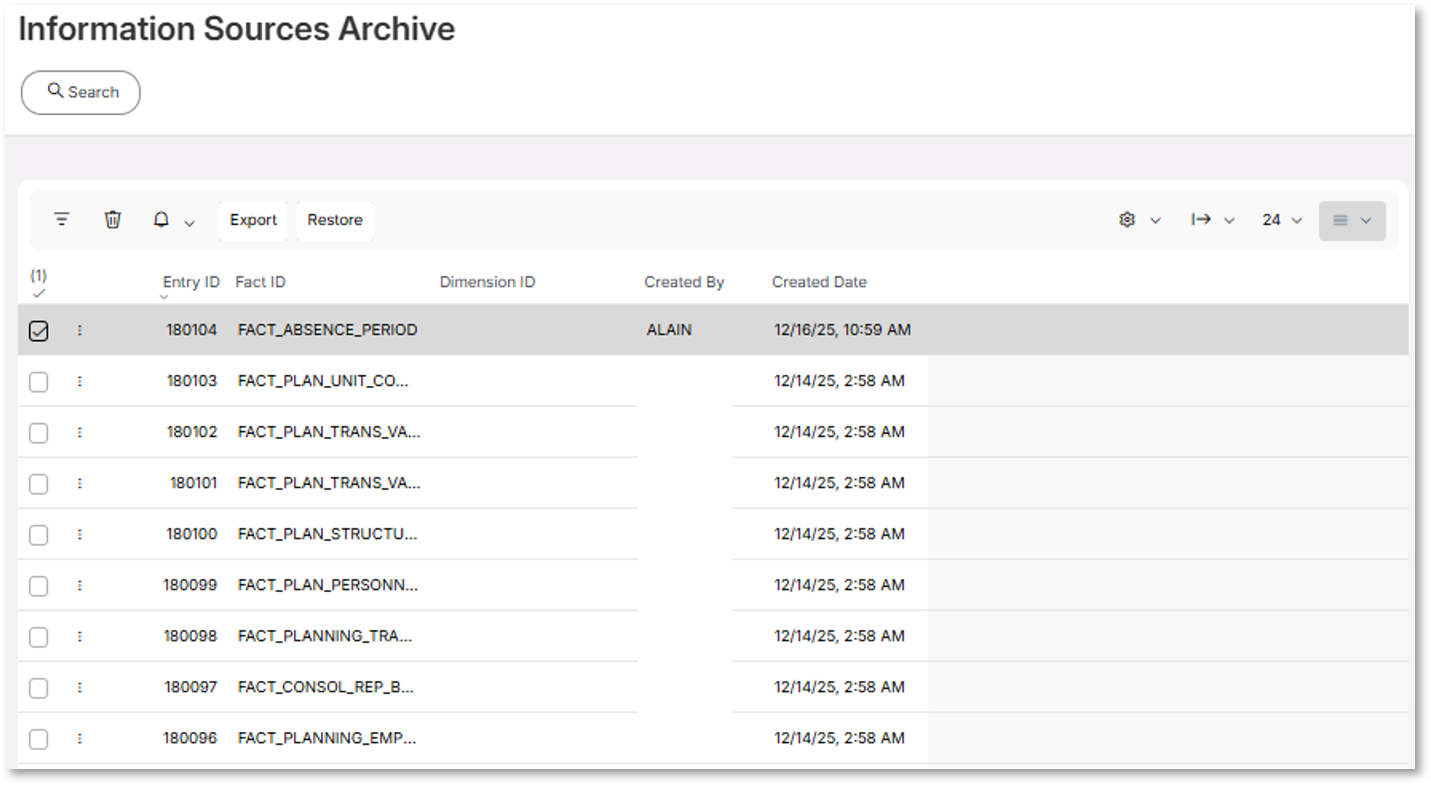Click the Dimension ID column header
The image size is (1431, 785).
pos(487,282)
